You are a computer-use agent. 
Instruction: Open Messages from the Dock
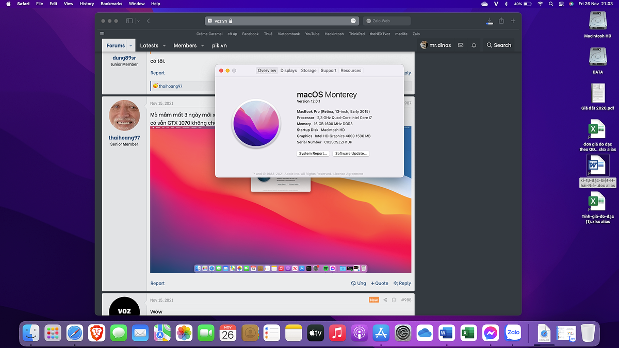click(119, 334)
